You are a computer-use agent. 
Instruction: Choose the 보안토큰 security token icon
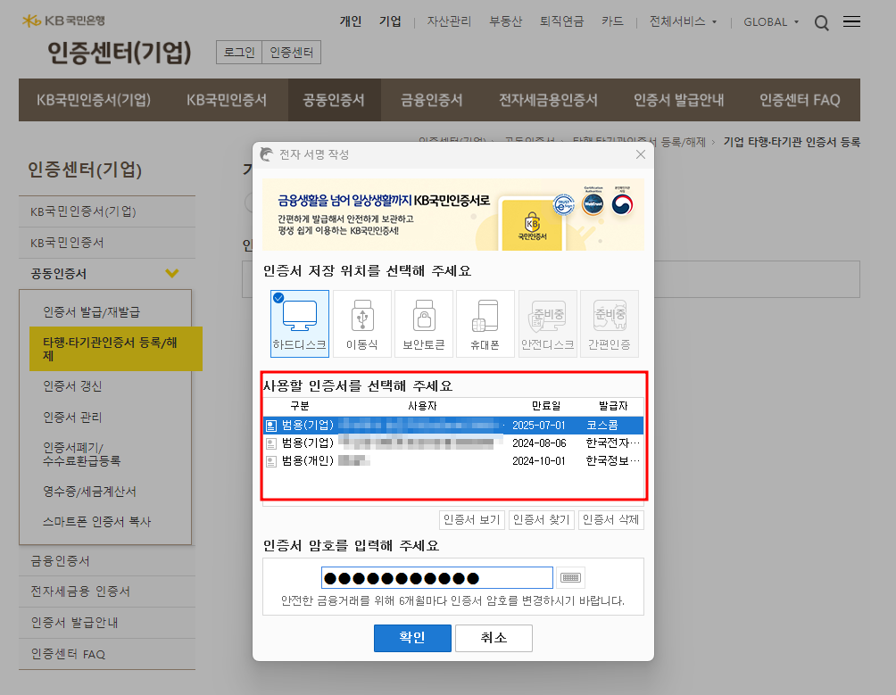click(423, 324)
